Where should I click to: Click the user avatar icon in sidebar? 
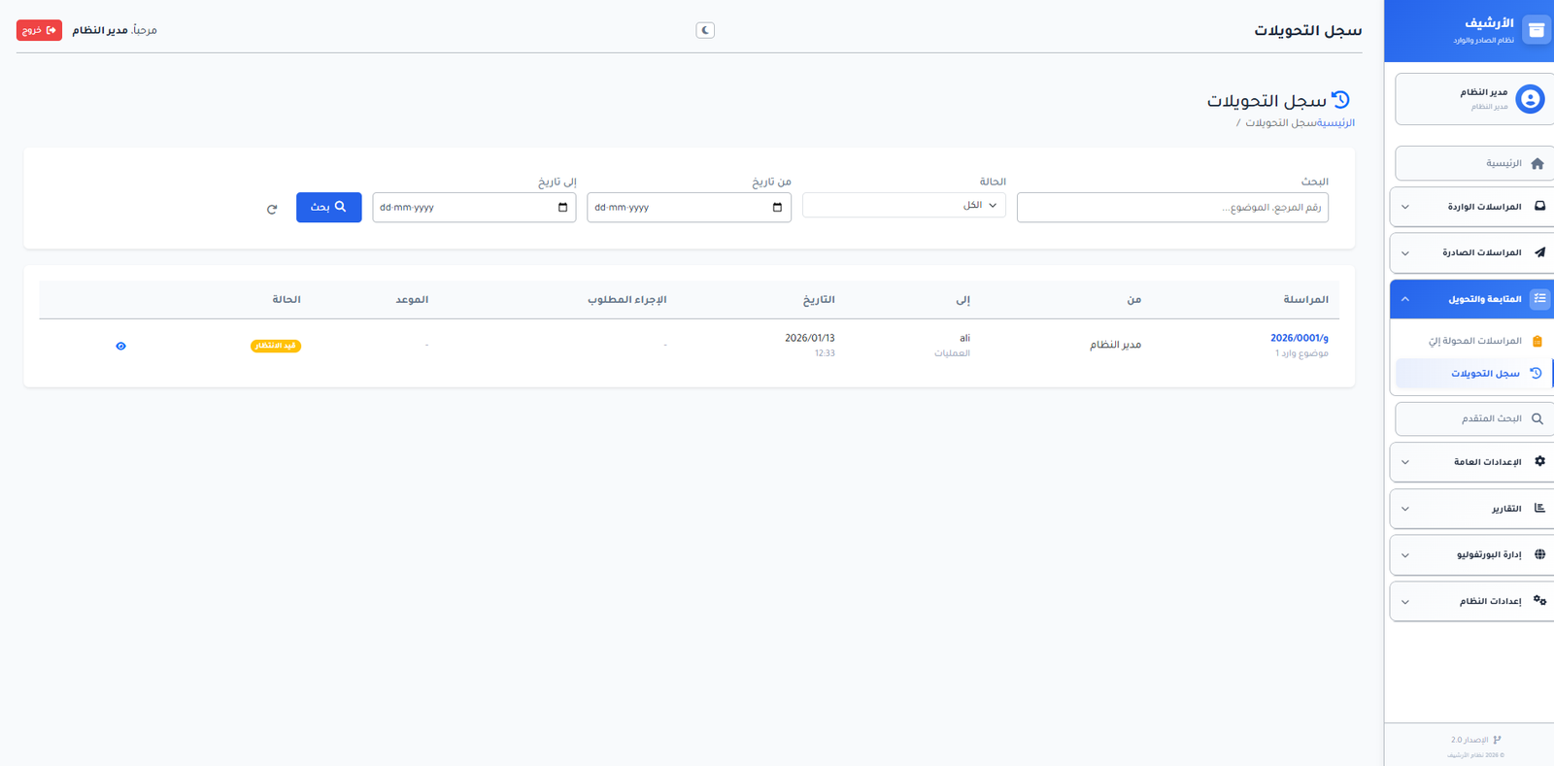1530,99
